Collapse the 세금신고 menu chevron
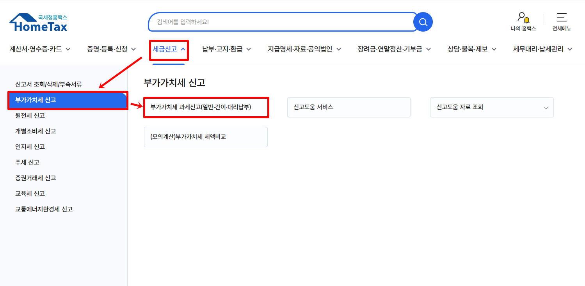The width and height of the screenshot is (585, 286). point(183,49)
